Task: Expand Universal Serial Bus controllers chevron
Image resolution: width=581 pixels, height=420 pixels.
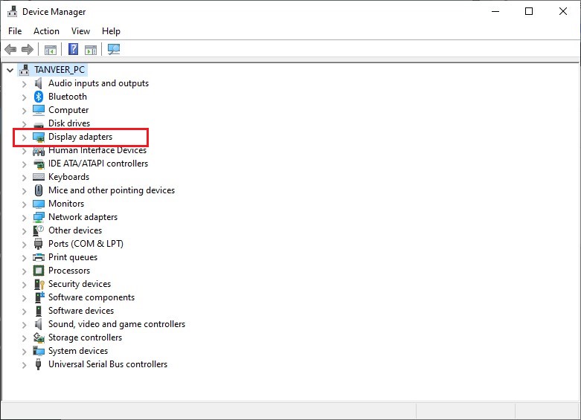Action: (24, 365)
